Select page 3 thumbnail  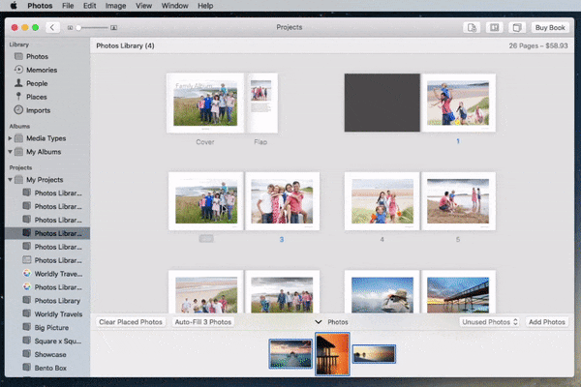(282, 201)
